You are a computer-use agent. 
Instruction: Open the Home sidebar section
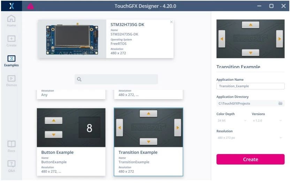click(x=11, y=21)
